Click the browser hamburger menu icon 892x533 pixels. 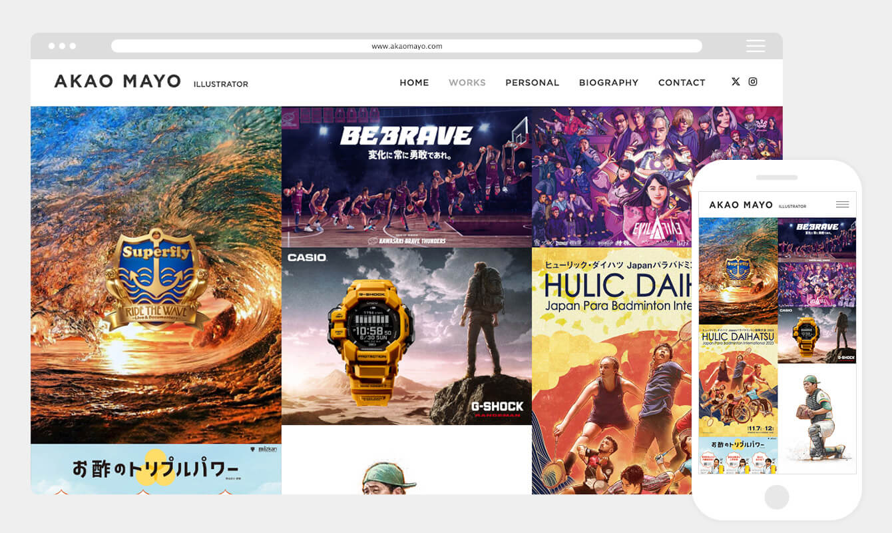[x=756, y=46]
